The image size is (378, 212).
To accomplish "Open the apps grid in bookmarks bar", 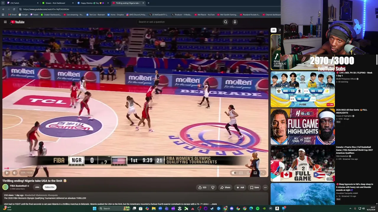I will pos(3,15).
